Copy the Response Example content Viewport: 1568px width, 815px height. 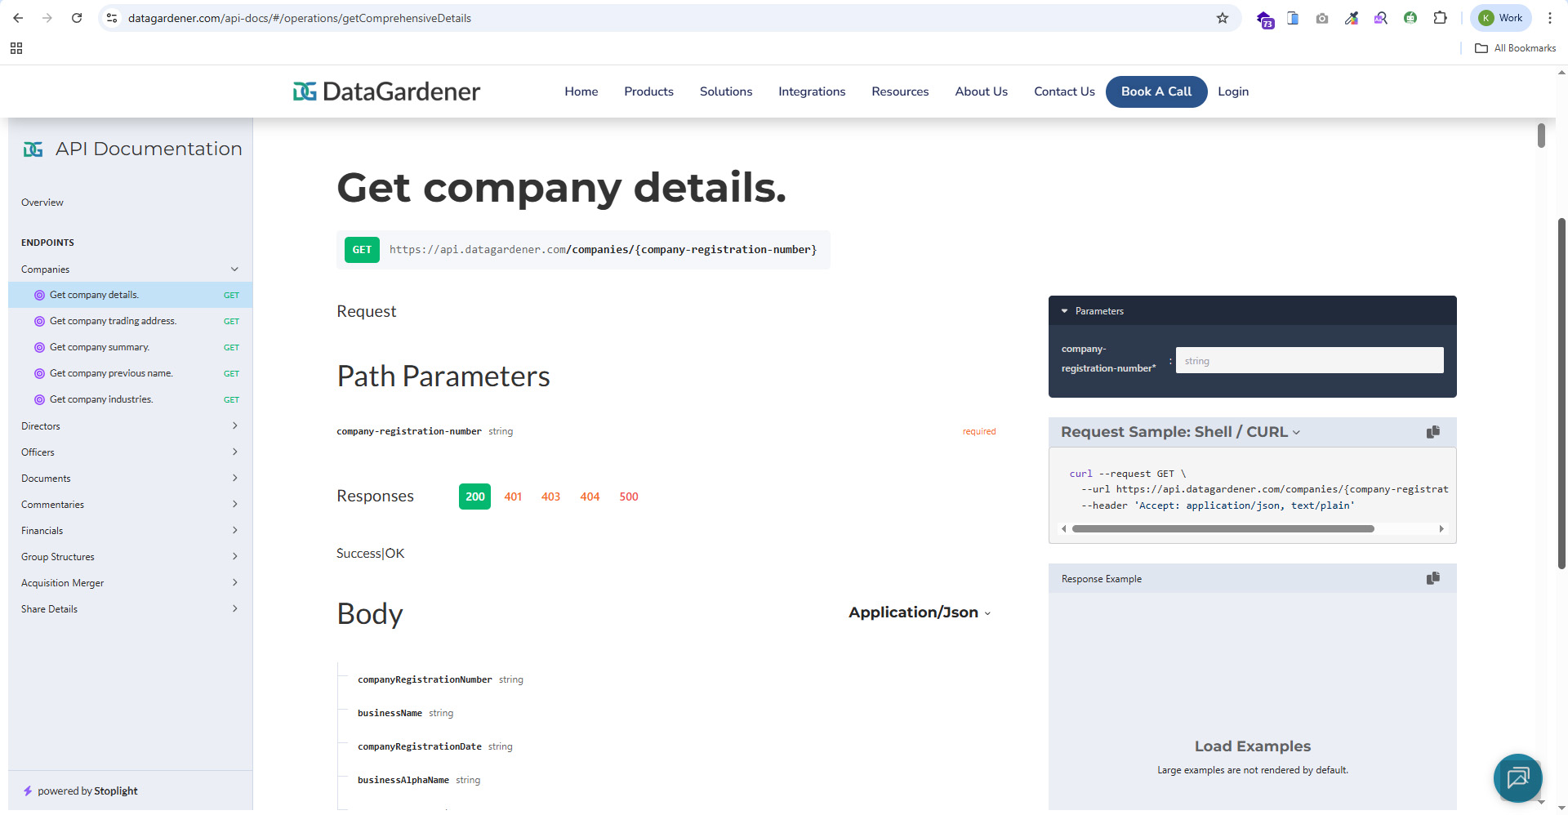click(1433, 578)
